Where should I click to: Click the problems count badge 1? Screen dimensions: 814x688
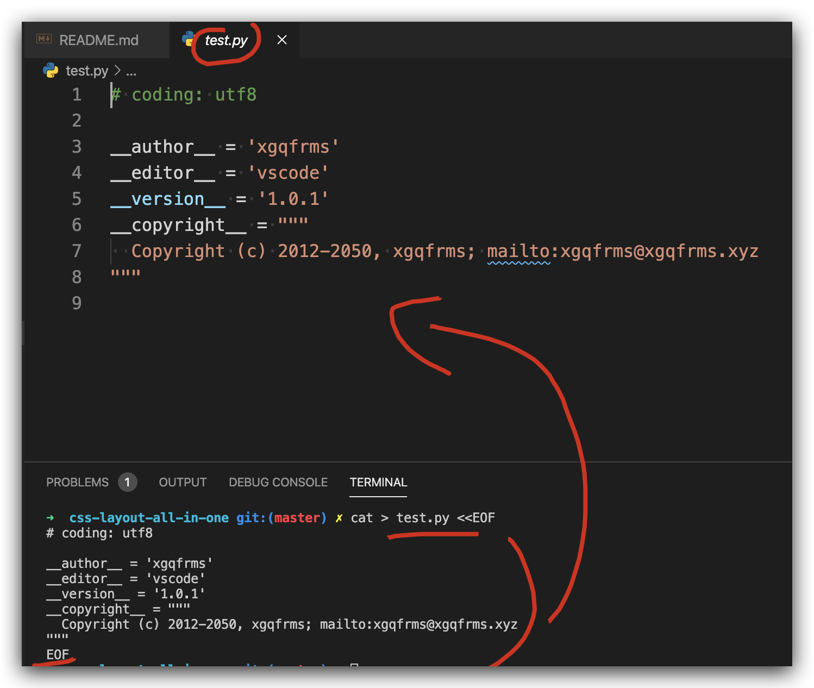click(128, 482)
